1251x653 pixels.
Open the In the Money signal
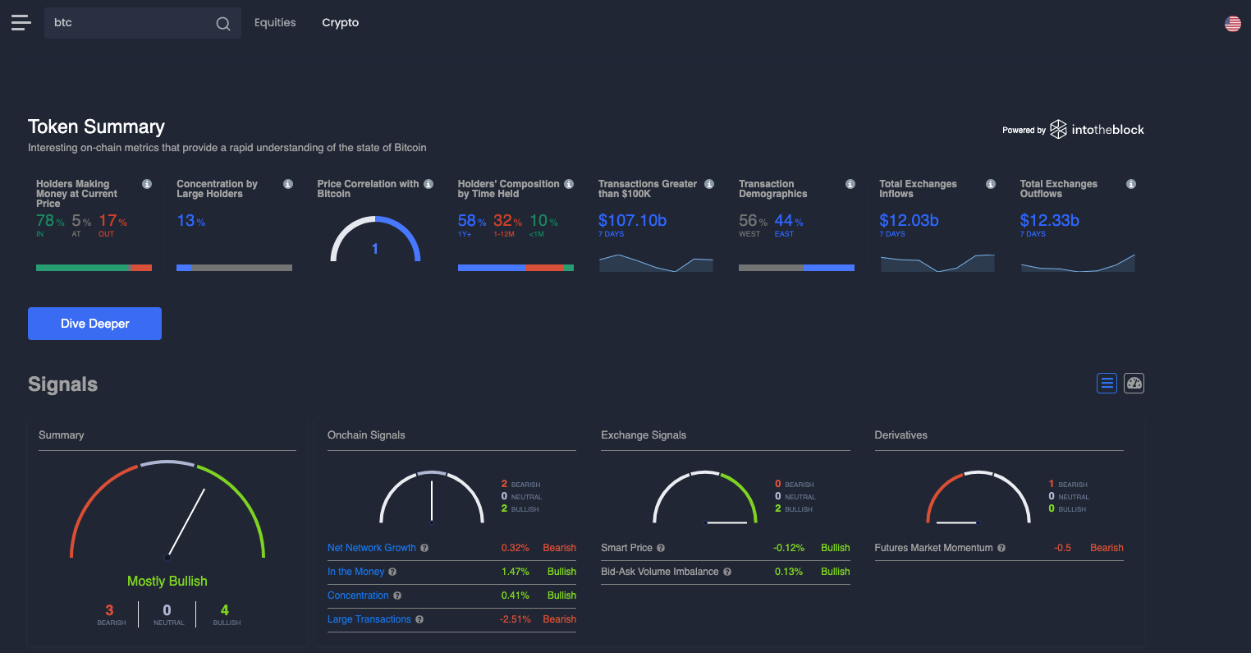[356, 571]
